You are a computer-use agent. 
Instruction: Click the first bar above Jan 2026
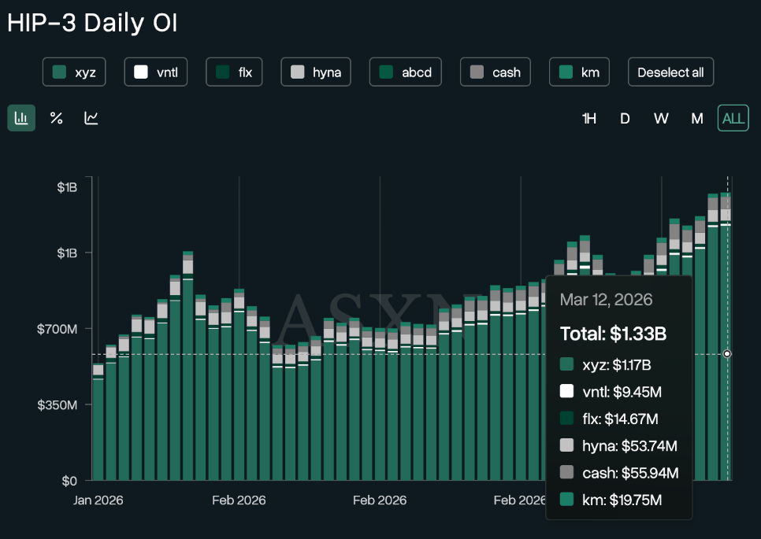(x=98, y=425)
